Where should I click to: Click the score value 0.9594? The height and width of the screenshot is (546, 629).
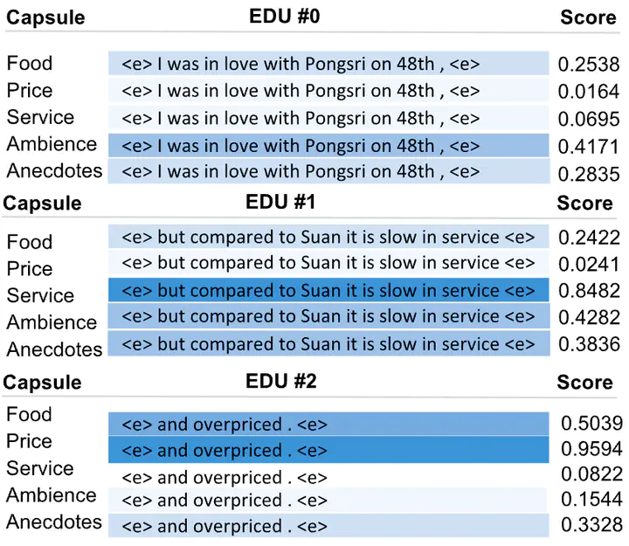(x=591, y=450)
